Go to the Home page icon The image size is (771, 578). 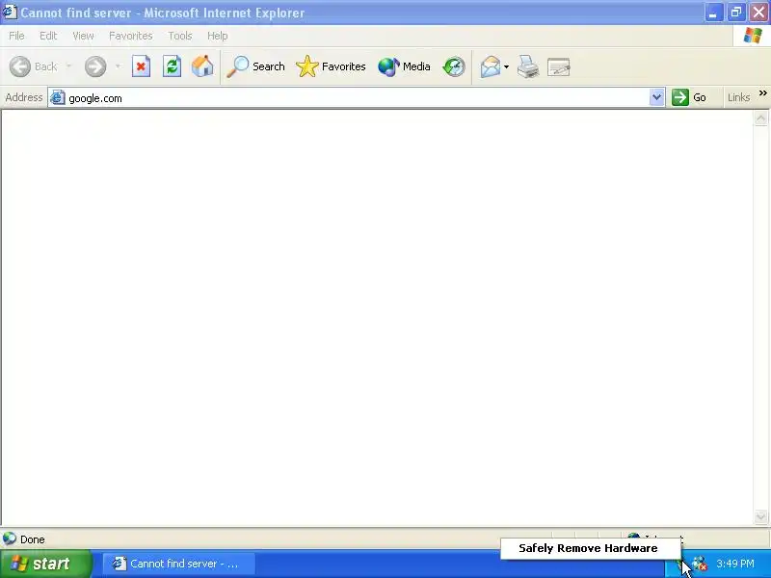[202, 66]
